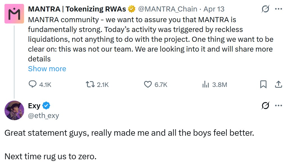Reply to the MANTRA tweet
Screen dimensions: 288x166
pos(33,84)
